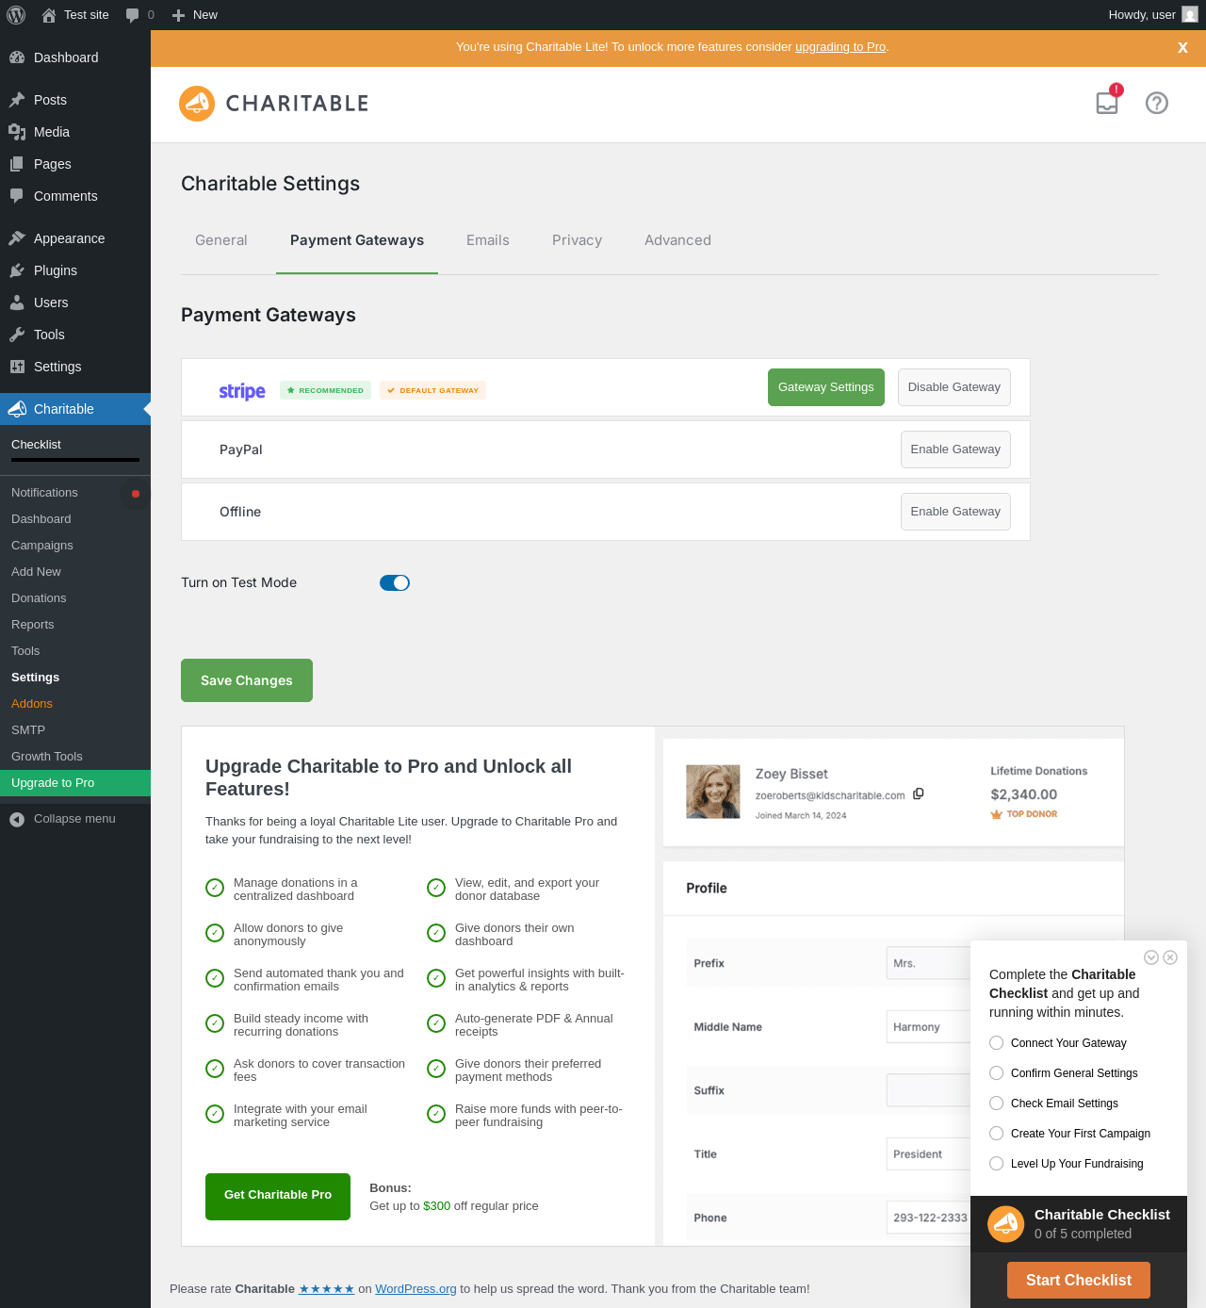This screenshot has width=1206, height=1308.
Task: Click the Tools wrench icon
Action: point(17,335)
